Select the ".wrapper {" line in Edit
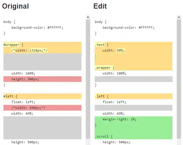The width and height of the screenshot is (183, 145). (x=105, y=68)
